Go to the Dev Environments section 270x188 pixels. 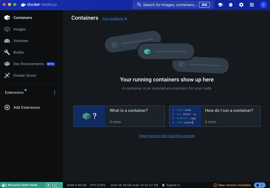click(x=29, y=64)
